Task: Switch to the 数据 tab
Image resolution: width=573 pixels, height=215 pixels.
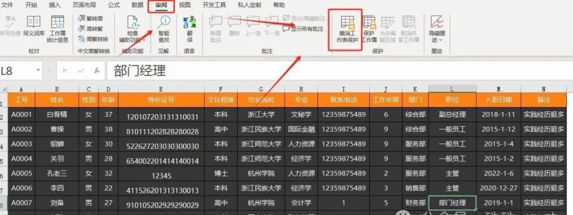Action: 137,5
